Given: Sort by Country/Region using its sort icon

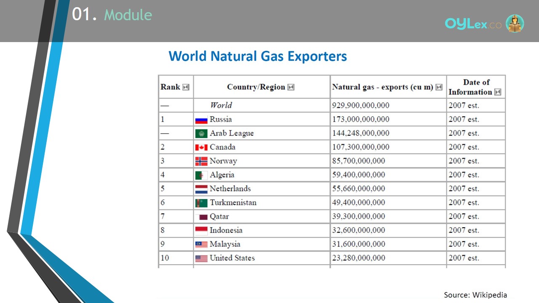Looking at the screenshot, I should (291, 87).
